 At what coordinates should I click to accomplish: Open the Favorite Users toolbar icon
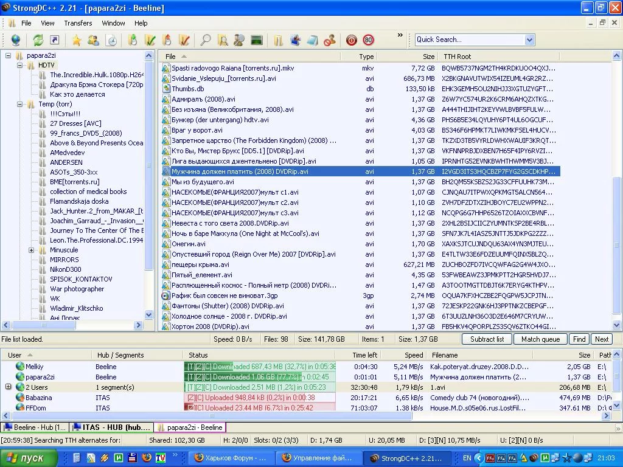click(x=93, y=40)
